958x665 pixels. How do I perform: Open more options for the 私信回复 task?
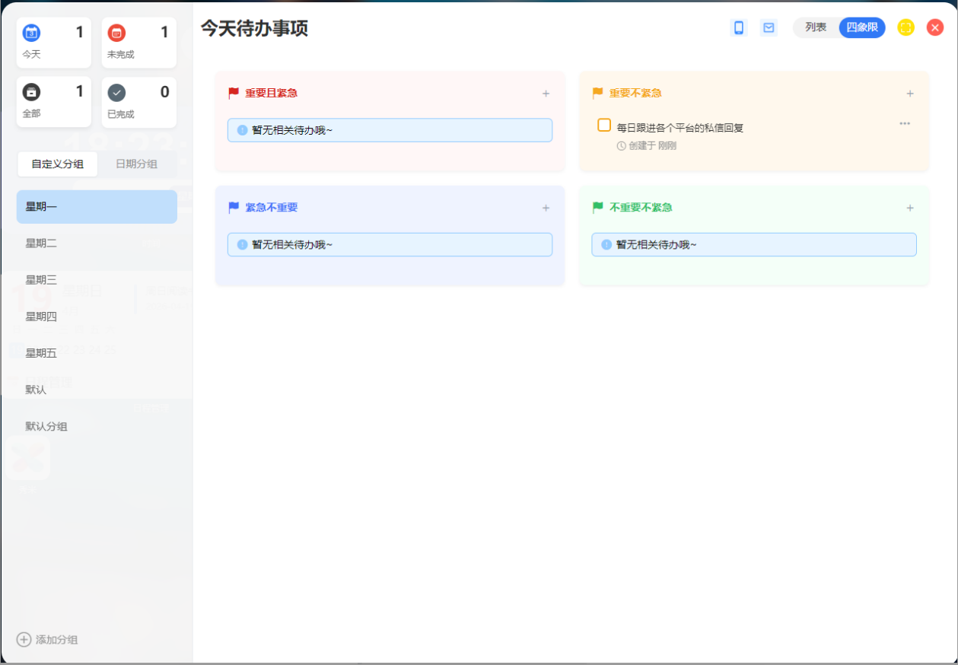(x=904, y=123)
